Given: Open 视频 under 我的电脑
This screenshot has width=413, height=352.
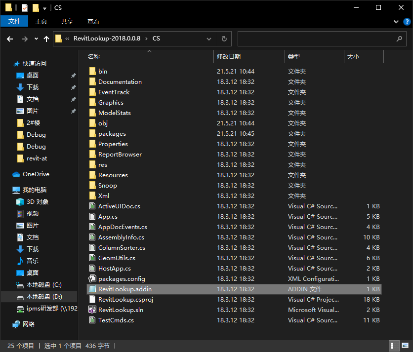Looking at the screenshot, I should point(33,213).
